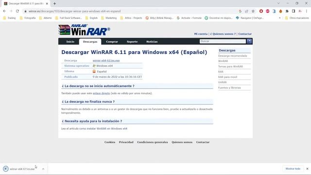Select the Descargas tab
Screen dimensions: 311x175
90,42
